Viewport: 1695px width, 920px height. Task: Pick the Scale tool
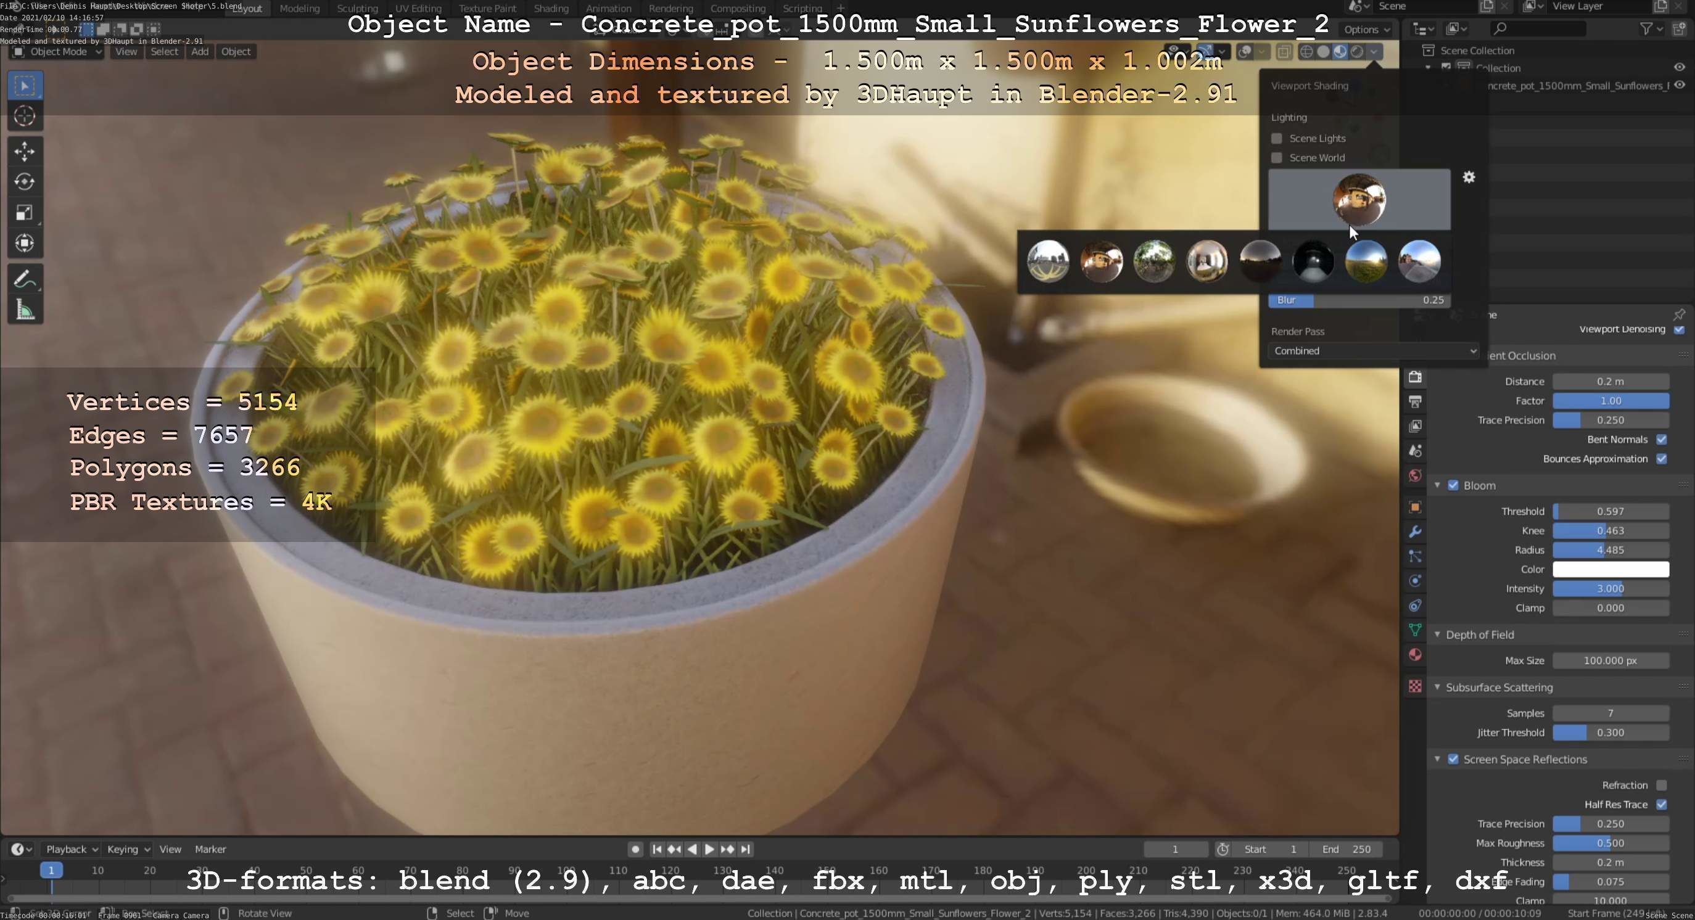pyautogui.click(x=25, y=212)
